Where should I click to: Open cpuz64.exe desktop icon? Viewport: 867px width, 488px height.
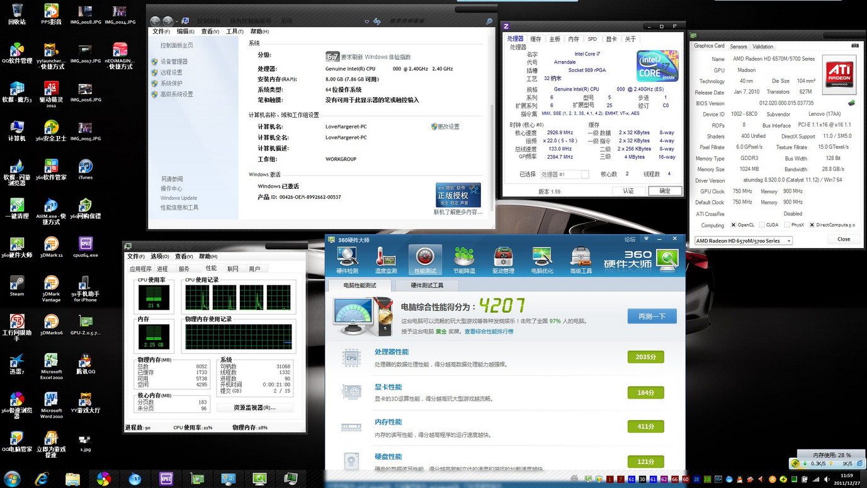pos(86,247)
